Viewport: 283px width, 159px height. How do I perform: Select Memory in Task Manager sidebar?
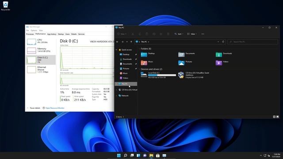pyautogui.click(x=41, y=50)
